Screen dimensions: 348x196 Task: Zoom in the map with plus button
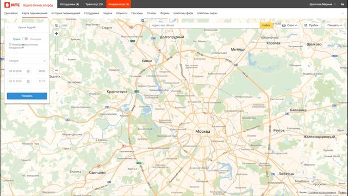57,34
